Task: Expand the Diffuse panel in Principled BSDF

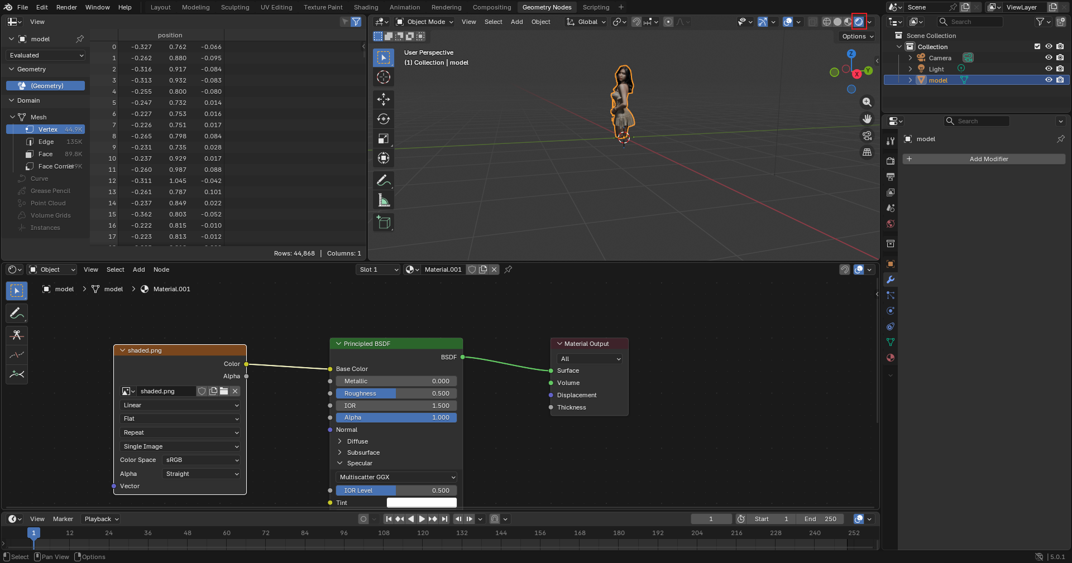Action: click(339, 441)
